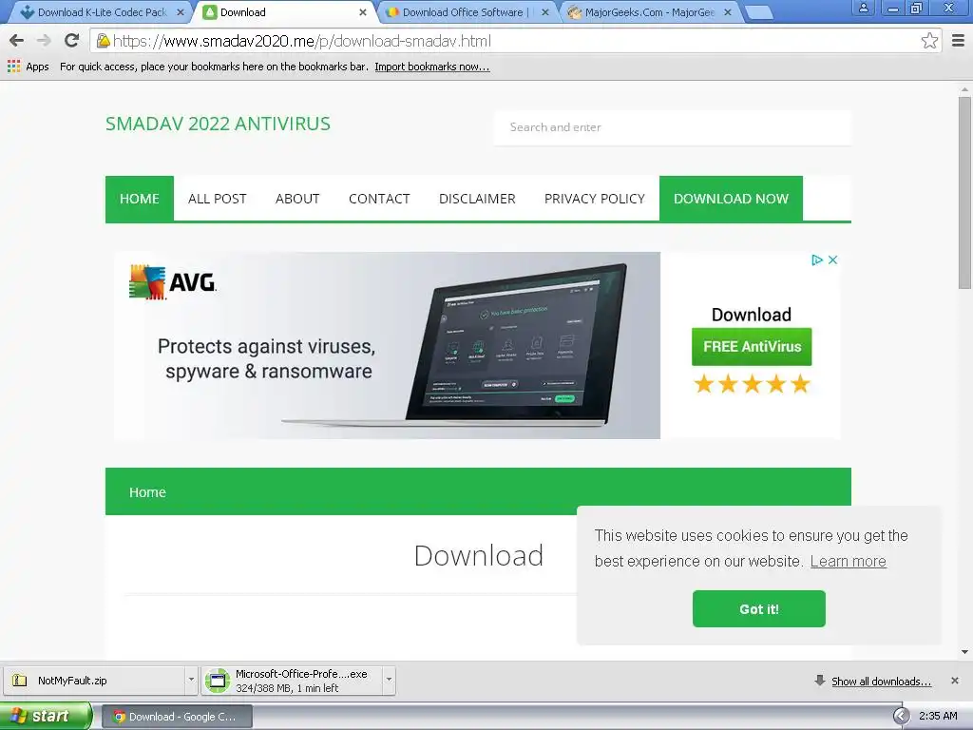The width and height of the screenshot is (973, 730).
Task: Click the AVG laptop ad banner image
Action: point(388,345)
